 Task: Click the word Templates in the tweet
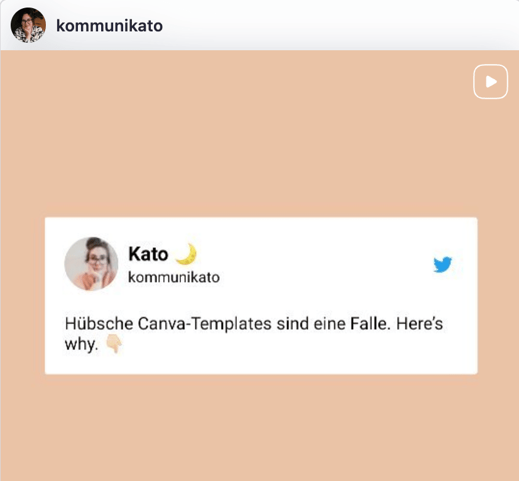[x=232, y=324]
